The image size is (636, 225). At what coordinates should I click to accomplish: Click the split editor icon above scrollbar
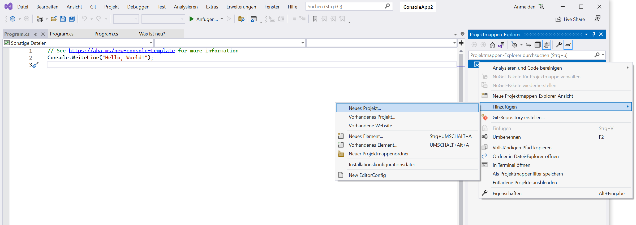pos(461,43)
